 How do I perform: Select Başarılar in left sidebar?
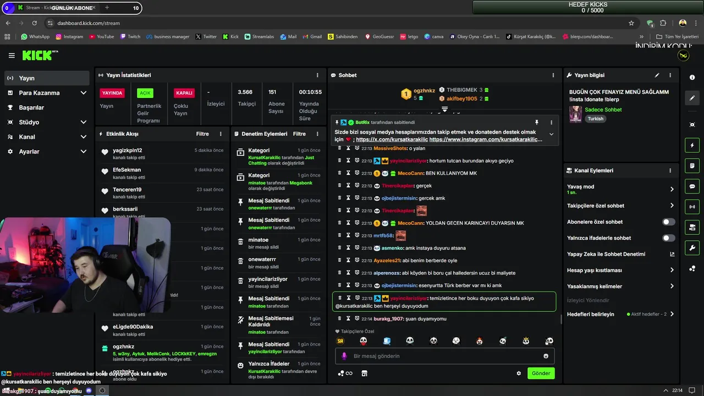47,107
